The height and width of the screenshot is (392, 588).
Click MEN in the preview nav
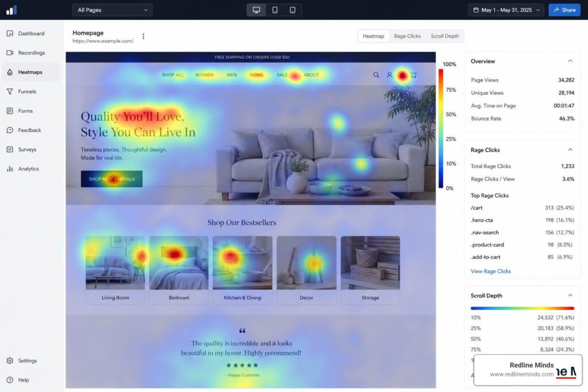click(232, 75)
